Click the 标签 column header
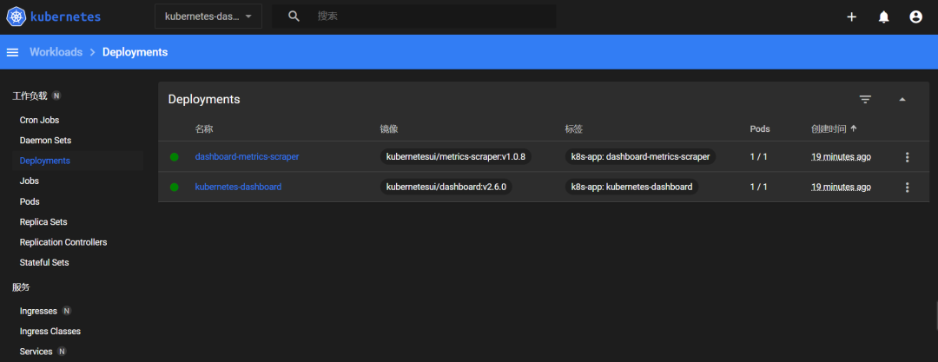Viewport: 938px width, 362px height. (x=574, y=129)
